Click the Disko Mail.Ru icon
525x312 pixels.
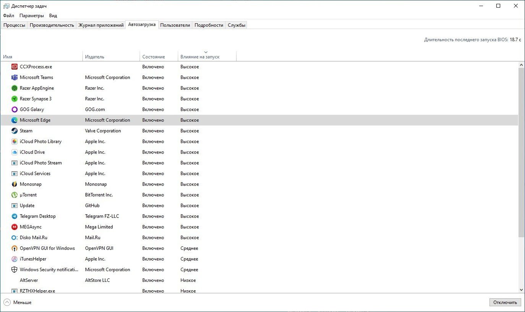click(15, 238)
